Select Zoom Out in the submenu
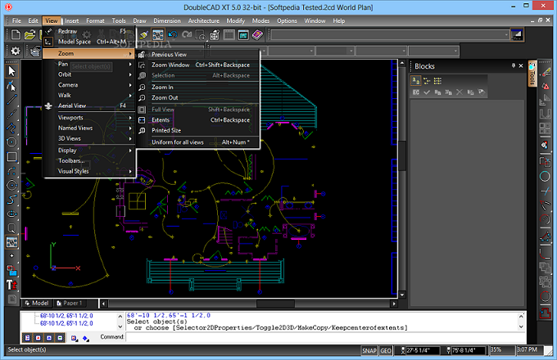 [165, 97]
